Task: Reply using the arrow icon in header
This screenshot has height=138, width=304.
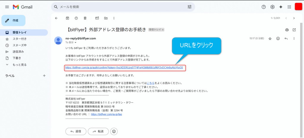Action: (x=286, y=39)
